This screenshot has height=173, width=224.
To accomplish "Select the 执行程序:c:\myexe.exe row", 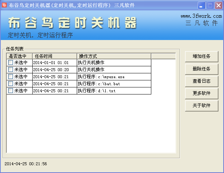I will pos(114,77).
